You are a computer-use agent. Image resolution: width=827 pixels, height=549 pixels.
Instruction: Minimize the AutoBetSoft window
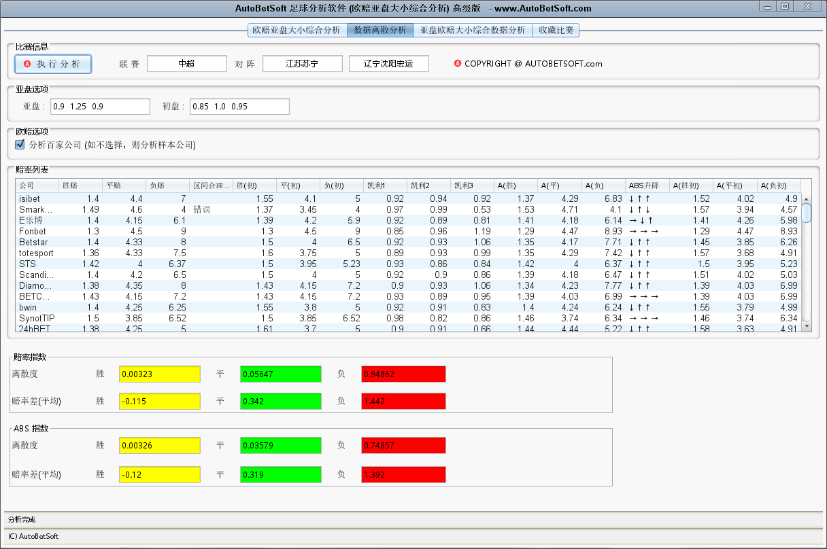pyautogui.click(x=768, y=5)
